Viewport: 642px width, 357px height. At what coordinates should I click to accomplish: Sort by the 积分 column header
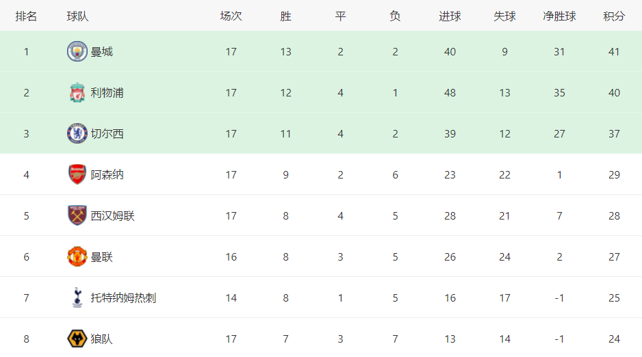point(614,16)
